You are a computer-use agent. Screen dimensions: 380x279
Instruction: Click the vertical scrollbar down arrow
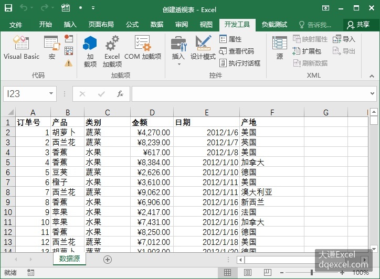[x=374, y=249]
